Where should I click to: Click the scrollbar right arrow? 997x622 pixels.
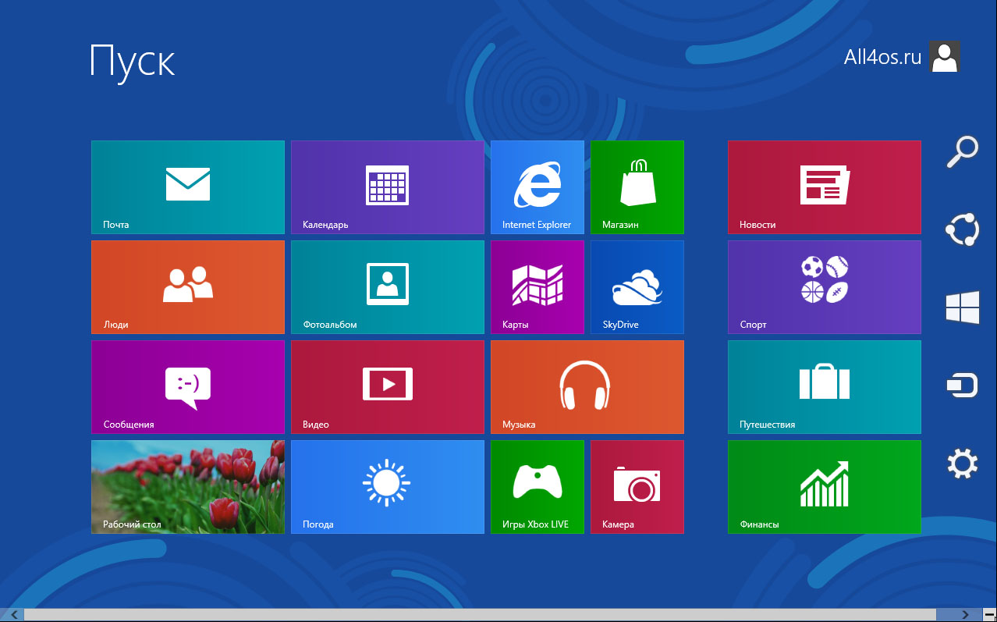click(966, 615)
